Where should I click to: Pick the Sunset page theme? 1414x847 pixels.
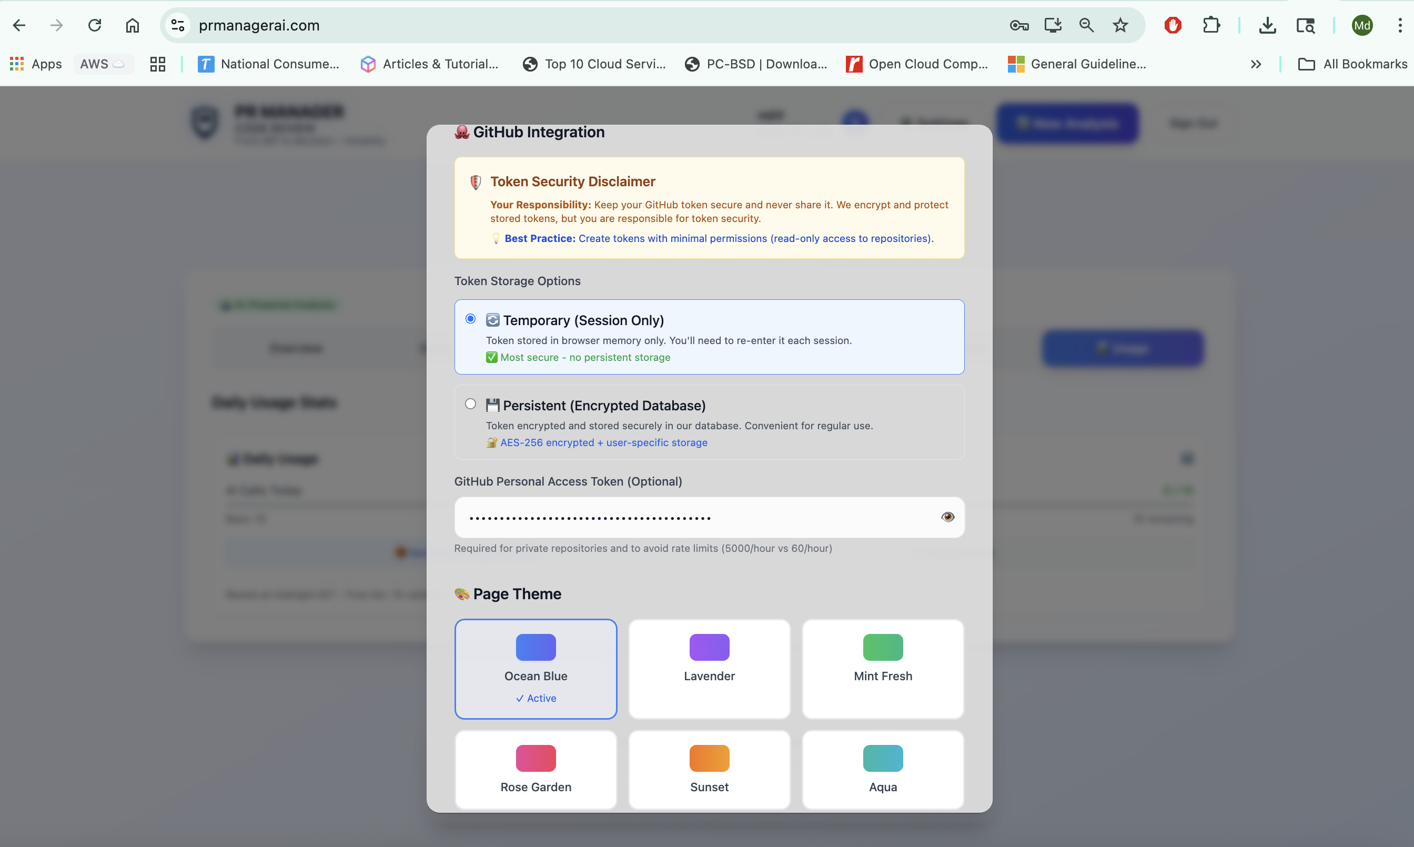pyautogui.click(x=709, y=769)
